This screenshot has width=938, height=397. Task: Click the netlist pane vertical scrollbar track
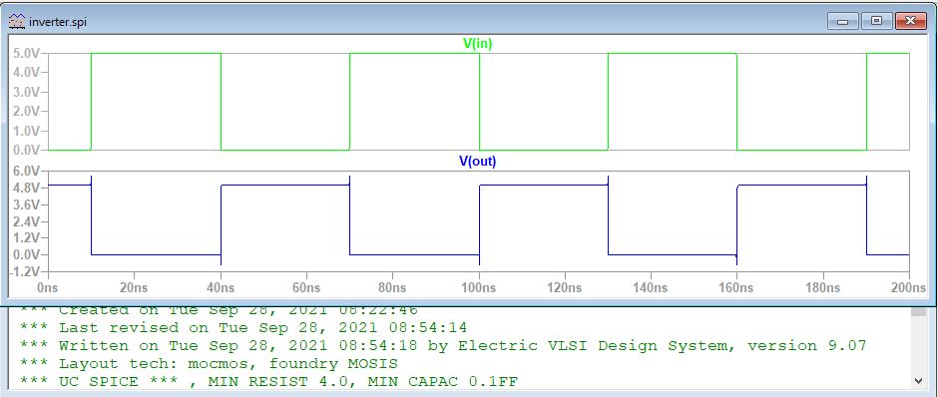(x=918, y=345)
